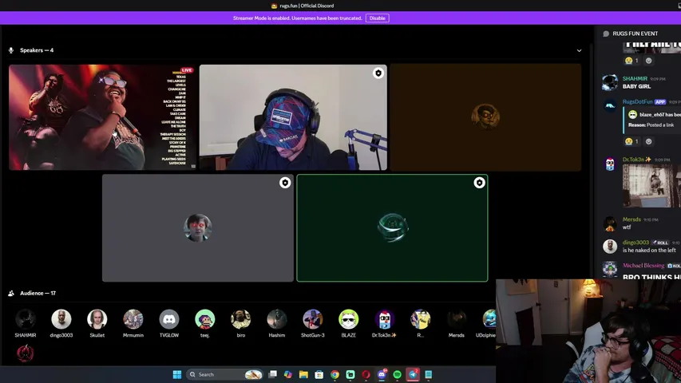Add a reaction under the RugsDotFun message
681x383 pixels.
(648, 141)
